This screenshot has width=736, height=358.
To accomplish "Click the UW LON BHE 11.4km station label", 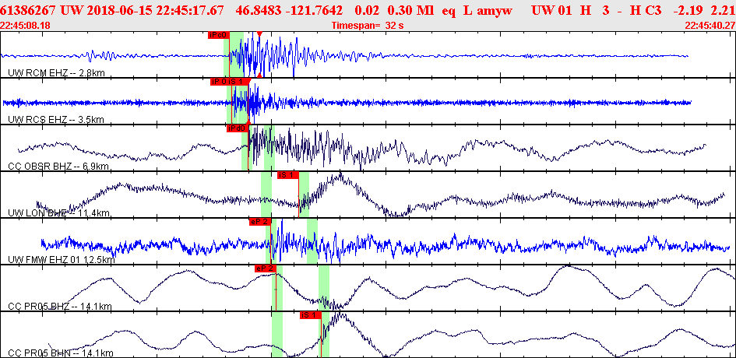I will click(59, 213).
